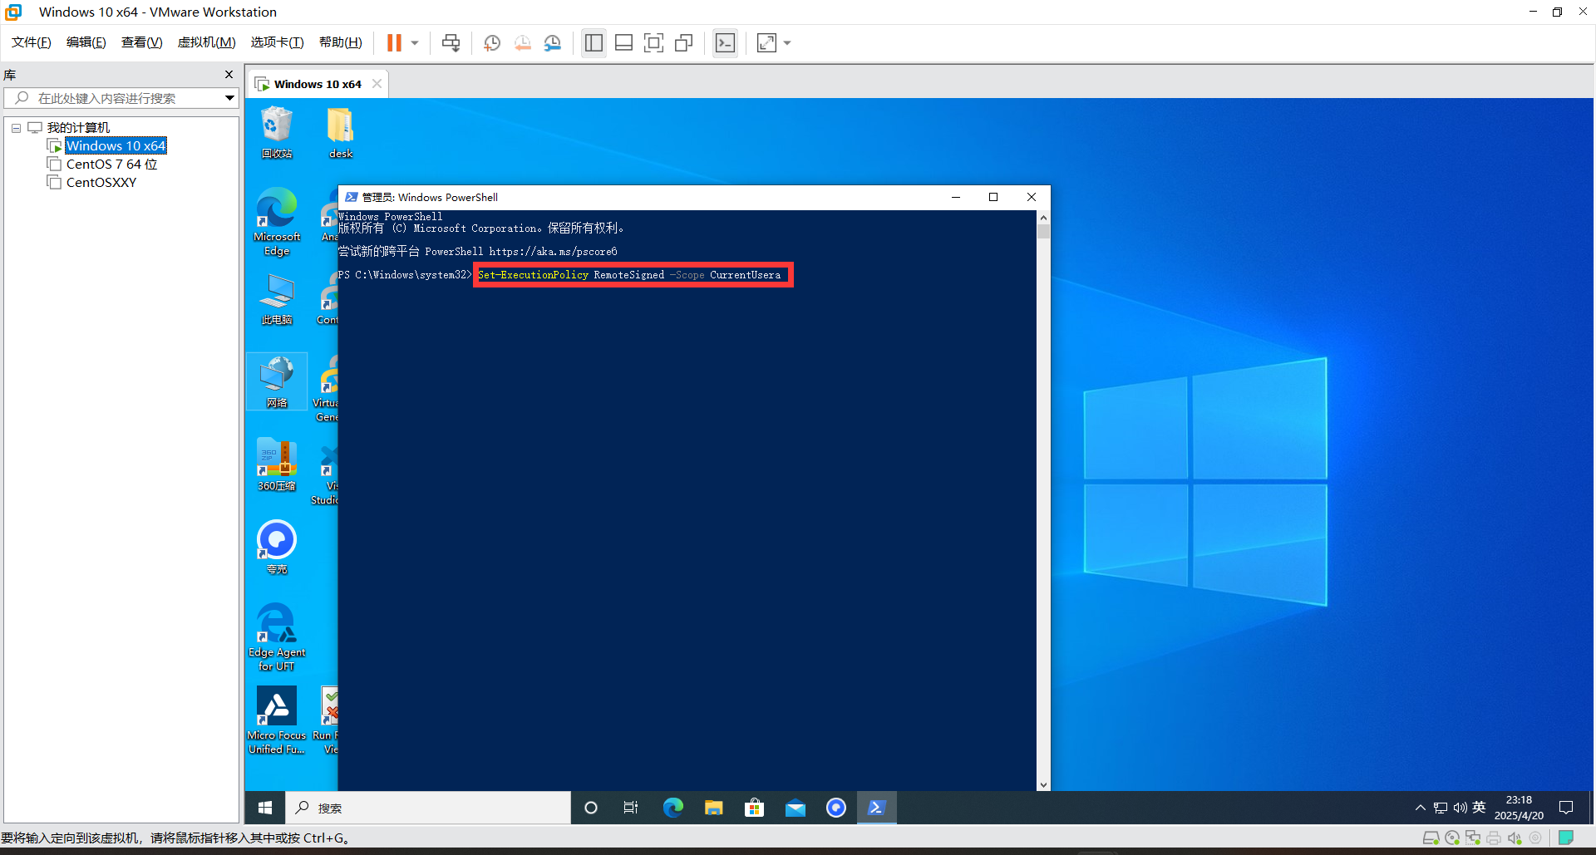Take a snapshot of the virtual machine
1596x855 pixels.
[492, 42]
